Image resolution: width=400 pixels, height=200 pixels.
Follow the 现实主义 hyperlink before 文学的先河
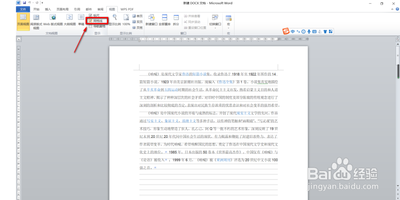click(x=244, y=113)
